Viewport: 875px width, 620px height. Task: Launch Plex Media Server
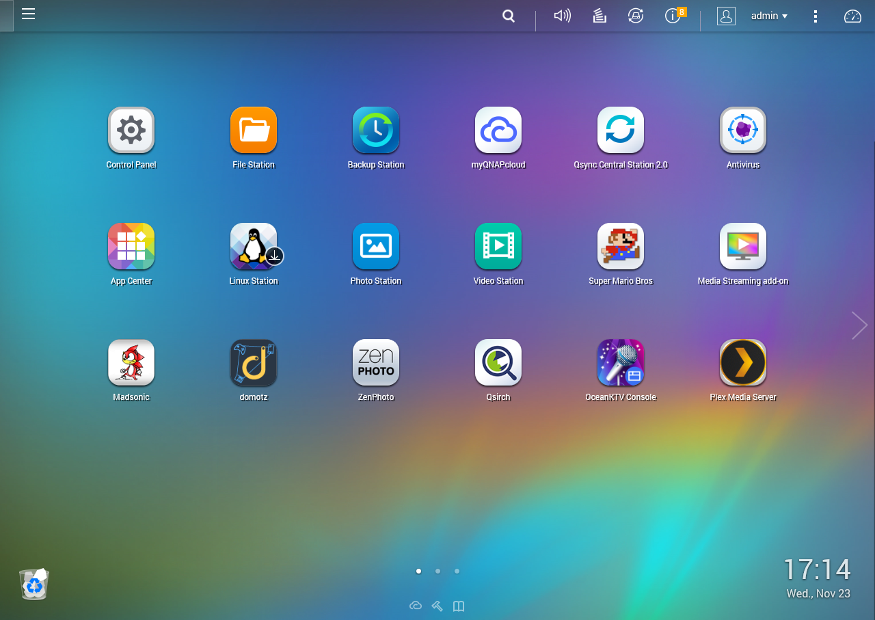click(743, 362)
